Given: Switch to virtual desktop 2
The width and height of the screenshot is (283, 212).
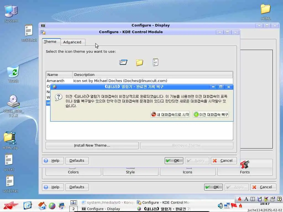Looking at the screenshot, I should (74, 209).
